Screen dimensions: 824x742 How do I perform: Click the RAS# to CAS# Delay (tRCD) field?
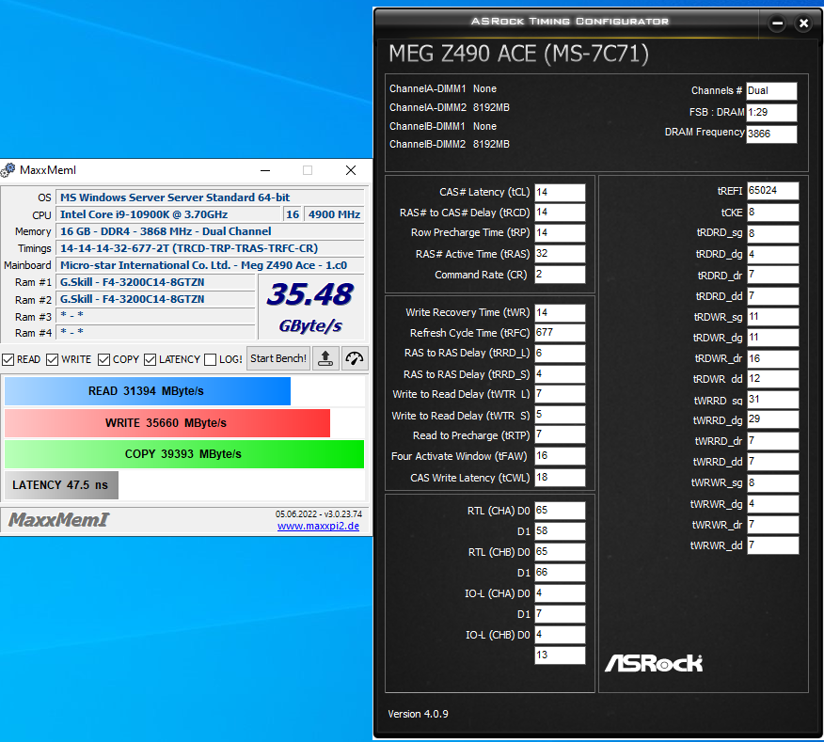[560, 213]
